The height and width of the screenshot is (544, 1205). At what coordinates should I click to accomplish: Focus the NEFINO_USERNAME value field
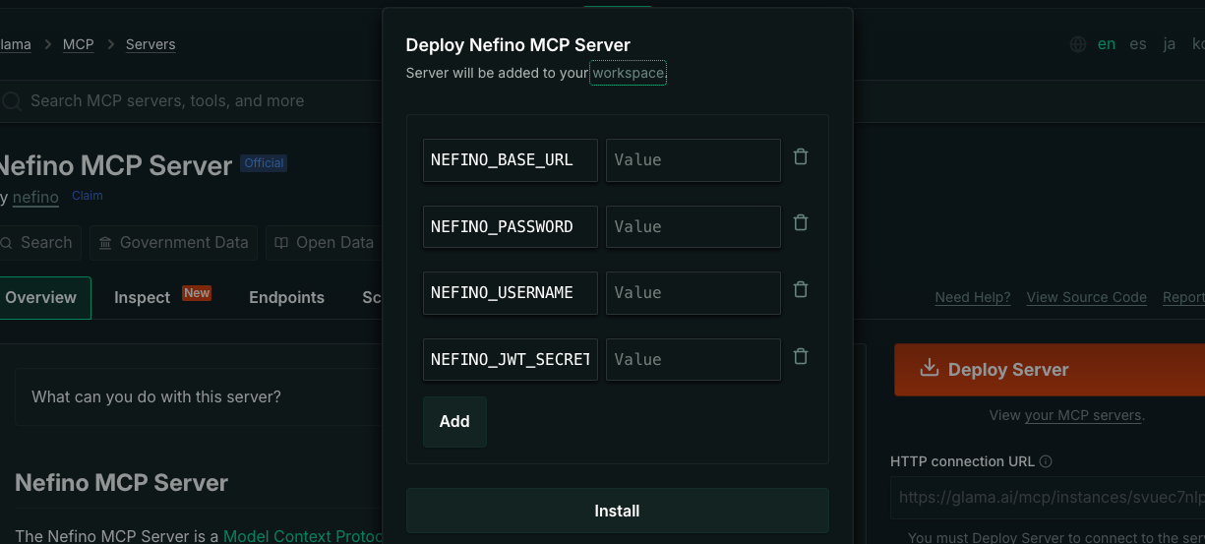pyautogui.click(x=693, y=293)
